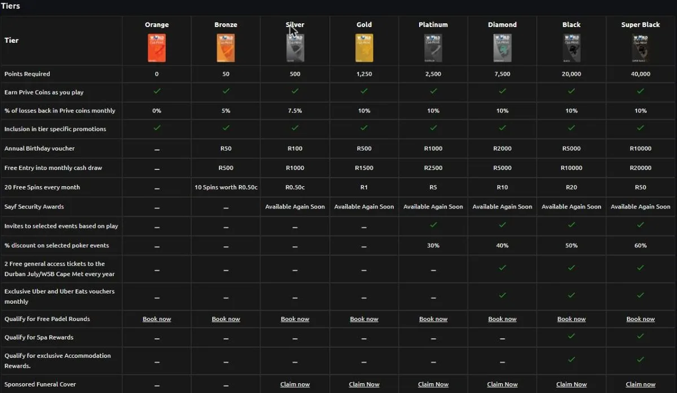Click Black checkmark for invites to selected events

point(572,224)
